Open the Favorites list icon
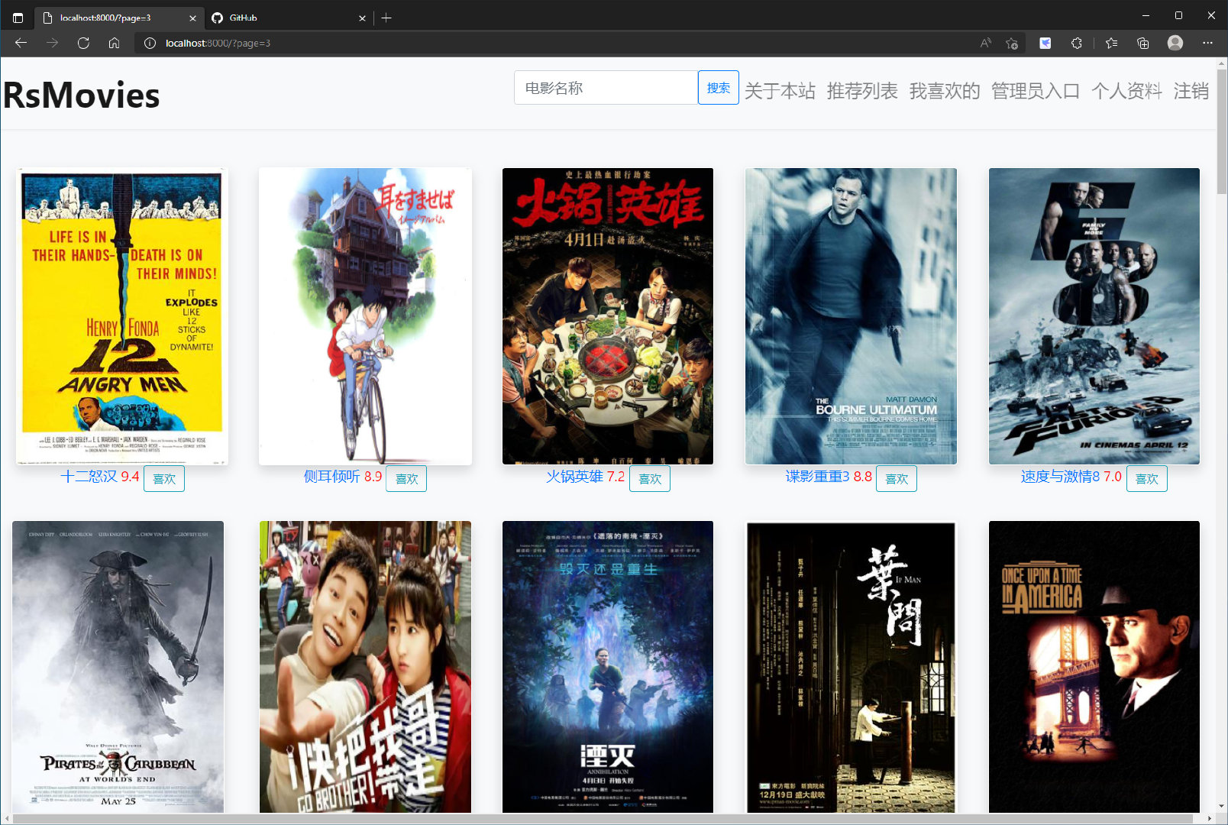This screenshot has width=1228, height=825. tap(1112, 43)
